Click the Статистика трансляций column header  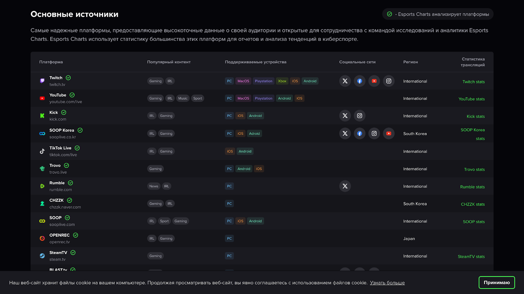(x=473, y=62)
